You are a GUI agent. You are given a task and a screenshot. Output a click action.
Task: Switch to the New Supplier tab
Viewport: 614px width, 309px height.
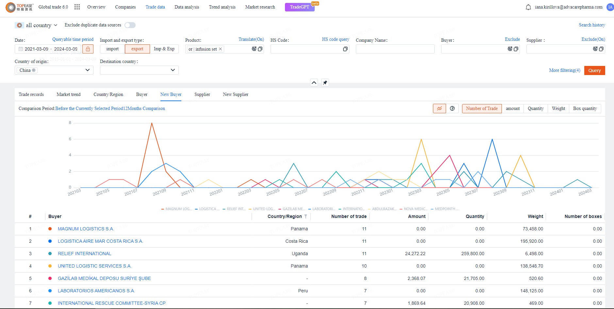[236, 95]
